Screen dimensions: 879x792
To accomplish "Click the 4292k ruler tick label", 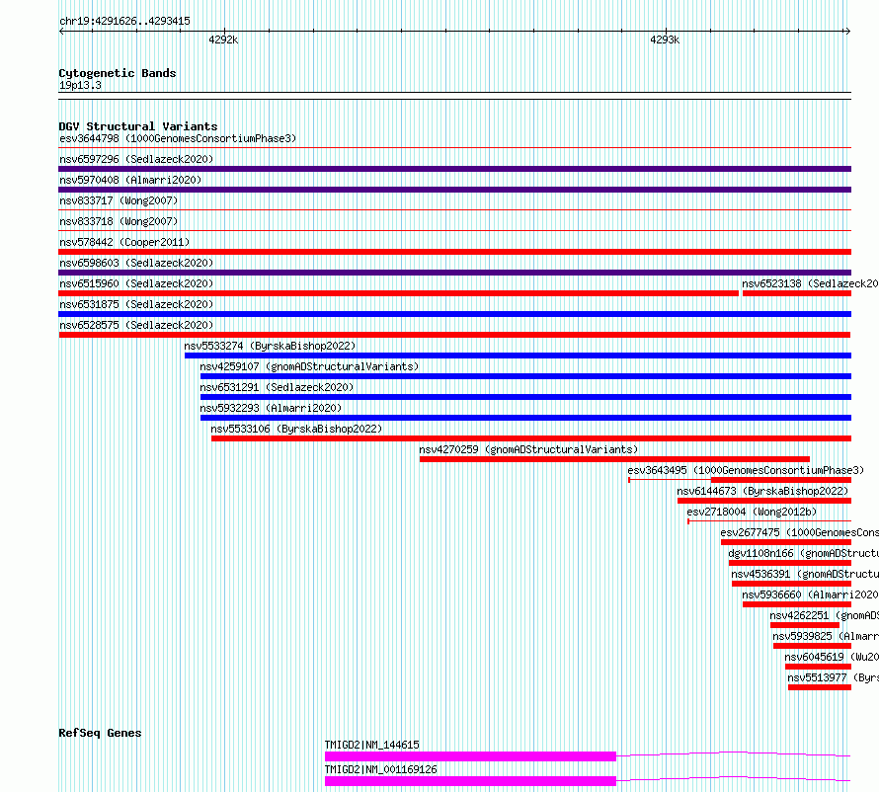I will (223, 40).
